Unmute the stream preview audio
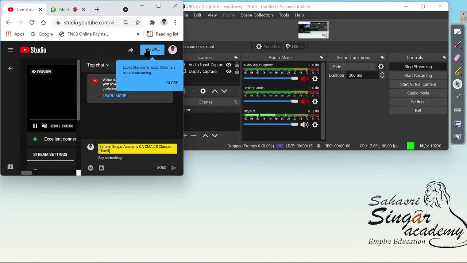Image resolution: width=467 pixels, height=263 pixels. 45,126
